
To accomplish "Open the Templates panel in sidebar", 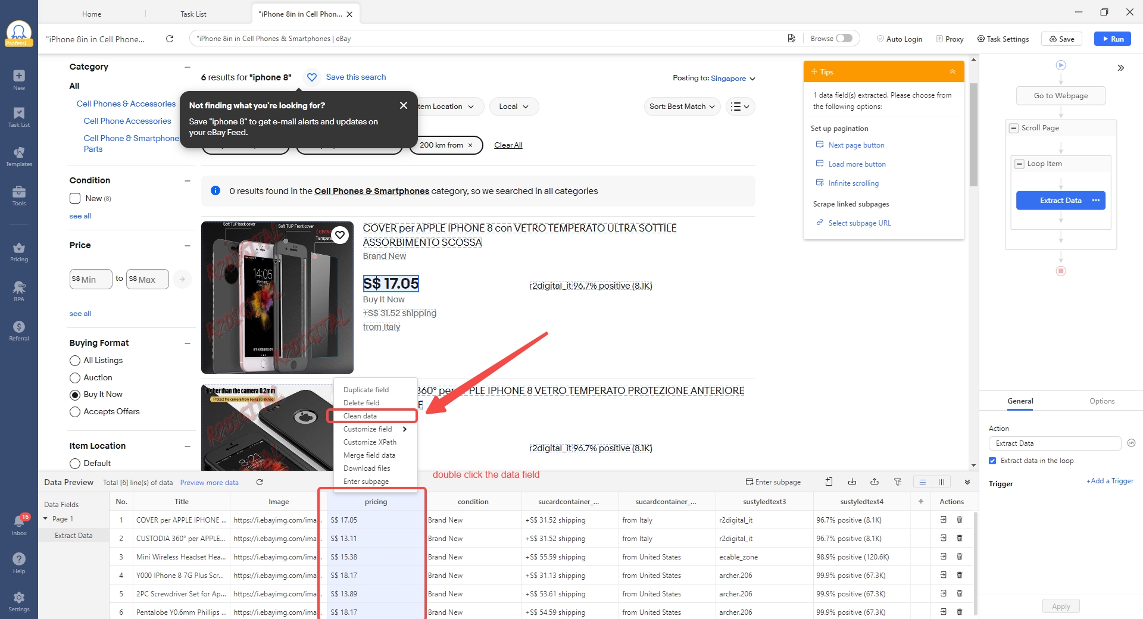I will (x=19, y=157).
